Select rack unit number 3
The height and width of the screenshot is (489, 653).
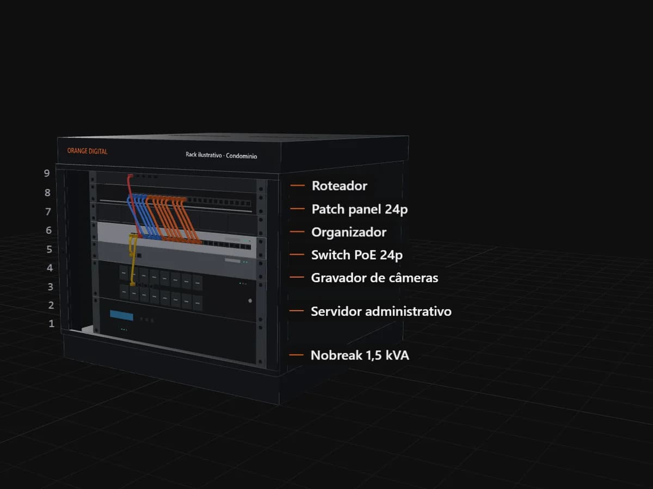pyautogui.click(x=51, y=286)
